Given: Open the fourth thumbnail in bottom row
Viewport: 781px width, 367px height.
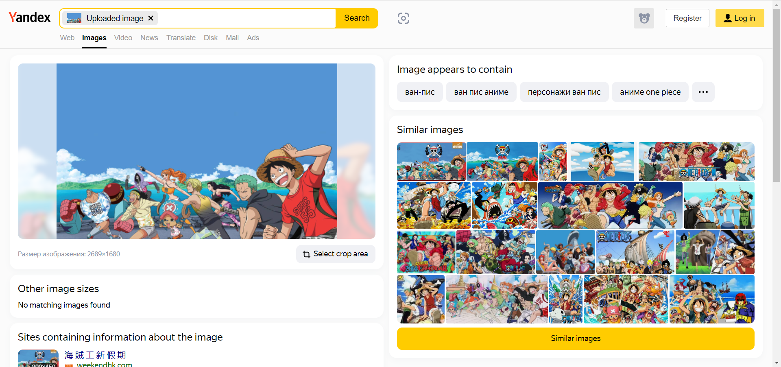Looking at the screenshot, I should click(x=626, y=299).
